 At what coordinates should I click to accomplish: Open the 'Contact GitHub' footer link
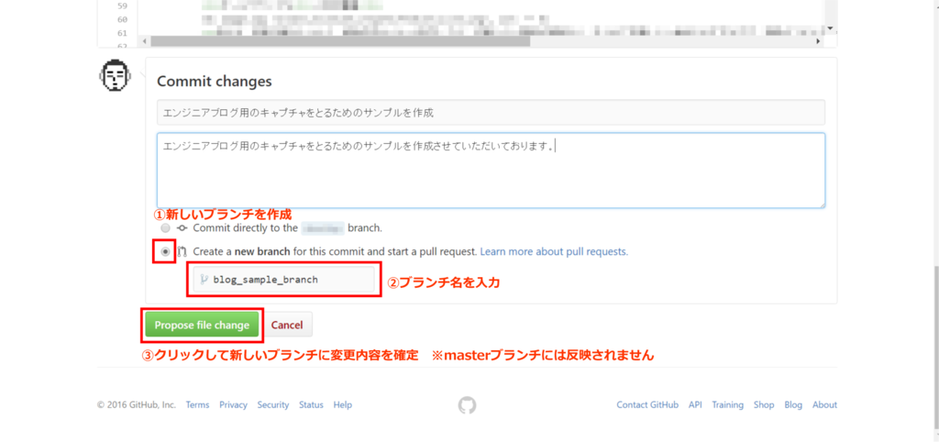pyautogui.click(x=647, y=405)
